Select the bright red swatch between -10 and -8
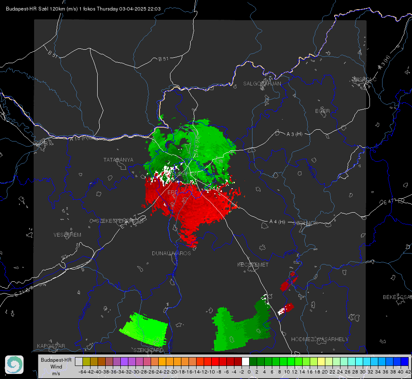 [215, 362]
